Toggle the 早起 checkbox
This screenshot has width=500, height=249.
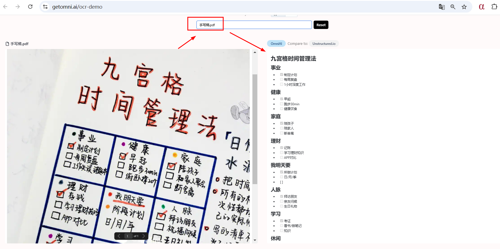pyautogui.click(x=282, y=99)
